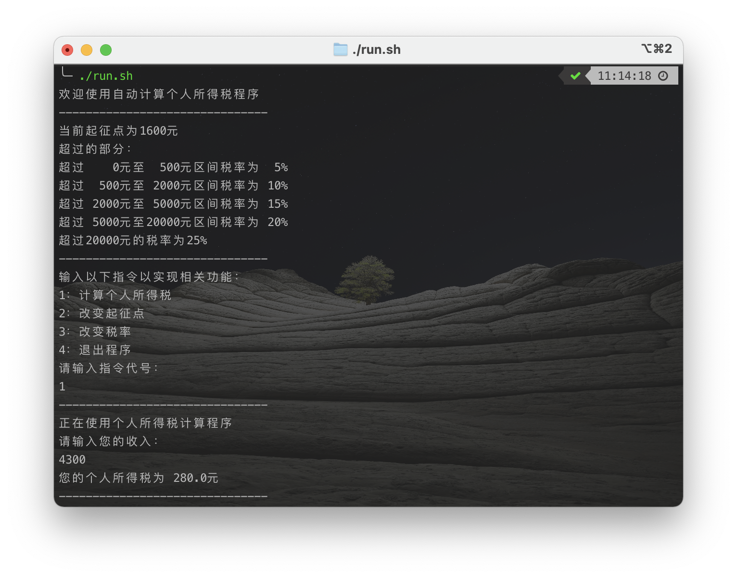Click option 4: 退出程序

[x=95, y=350]
